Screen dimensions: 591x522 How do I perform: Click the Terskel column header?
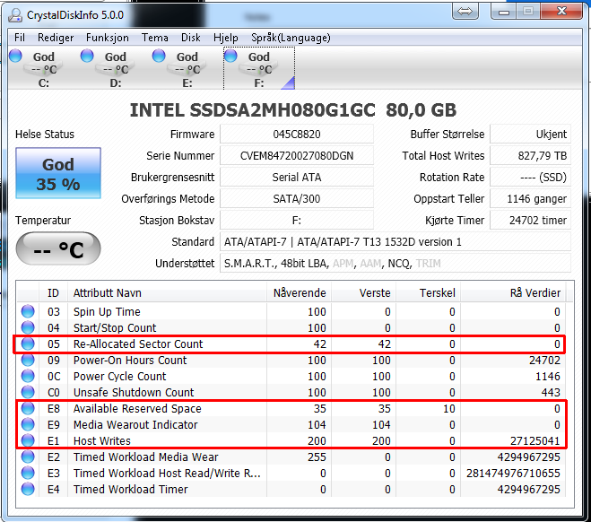pos(429,293)
